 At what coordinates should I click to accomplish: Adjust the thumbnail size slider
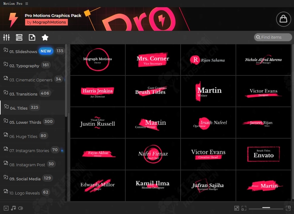[266, 208]
